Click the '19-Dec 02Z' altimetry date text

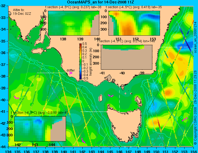pyautogui.click(x=22, y=13)
